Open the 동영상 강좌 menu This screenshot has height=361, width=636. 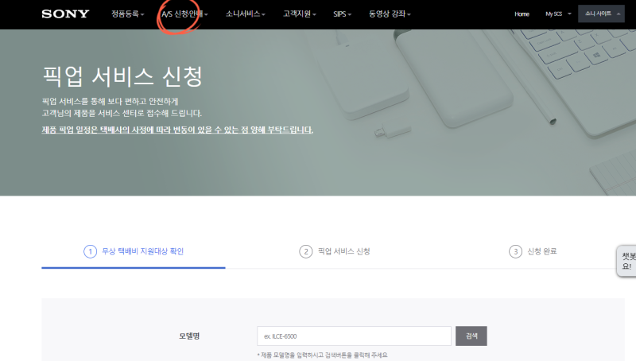(x=390, y=14)
